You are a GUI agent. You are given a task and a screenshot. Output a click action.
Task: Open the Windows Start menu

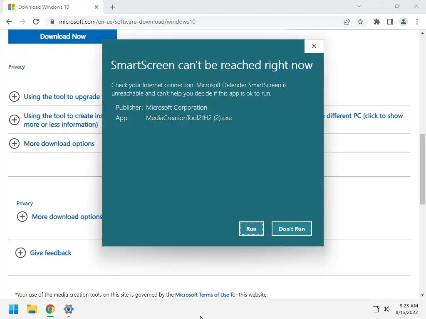pyautogui.click(x=14, y=309)
